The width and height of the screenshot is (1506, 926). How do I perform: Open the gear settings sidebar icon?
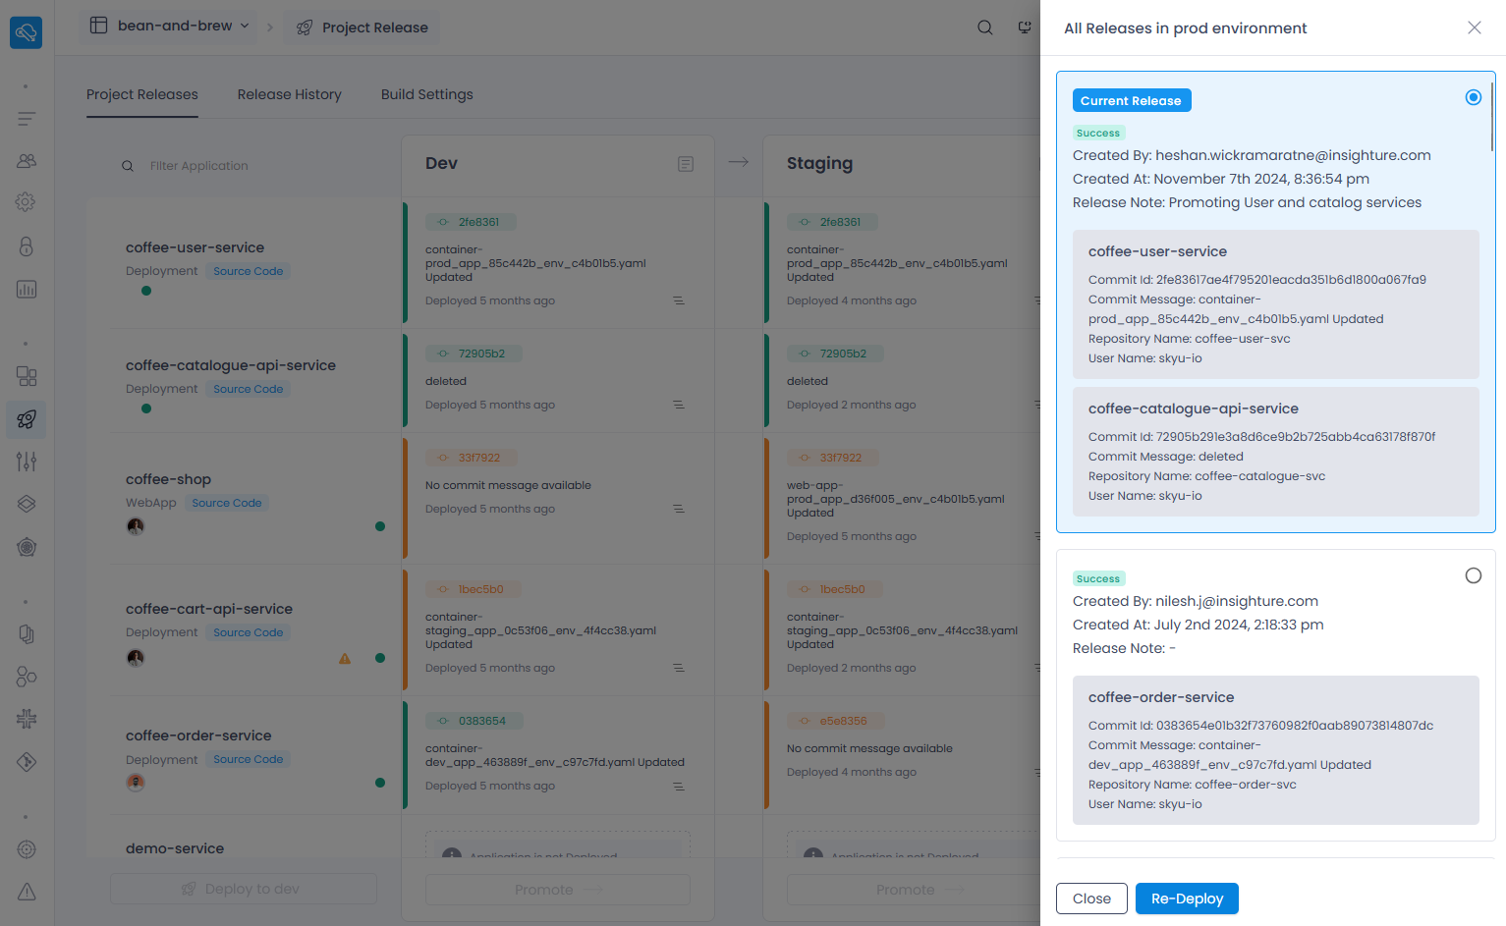click(27, 201)
